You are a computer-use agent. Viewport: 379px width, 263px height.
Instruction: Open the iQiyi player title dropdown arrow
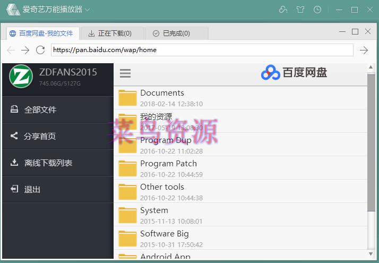(x=88, y=10)
